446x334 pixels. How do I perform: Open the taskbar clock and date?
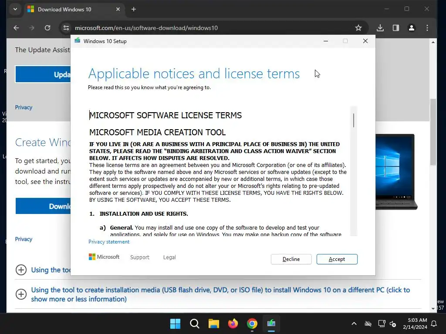415,324
